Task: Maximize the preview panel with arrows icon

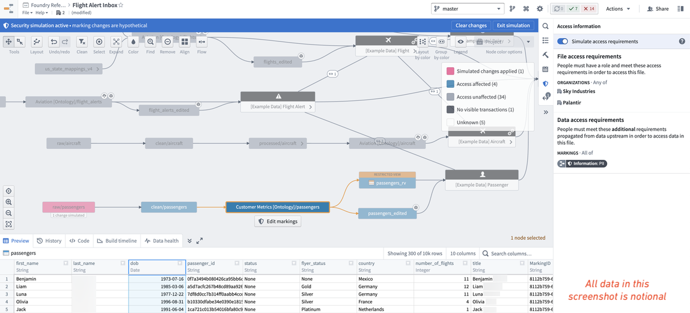Action: pyautogui.click(x=200, y=241)
